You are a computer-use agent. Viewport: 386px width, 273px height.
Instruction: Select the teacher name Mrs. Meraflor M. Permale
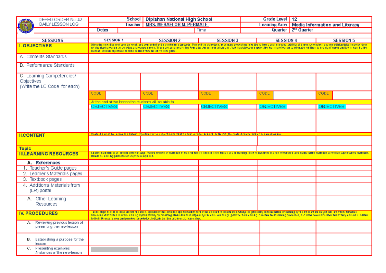pos(177,25)
